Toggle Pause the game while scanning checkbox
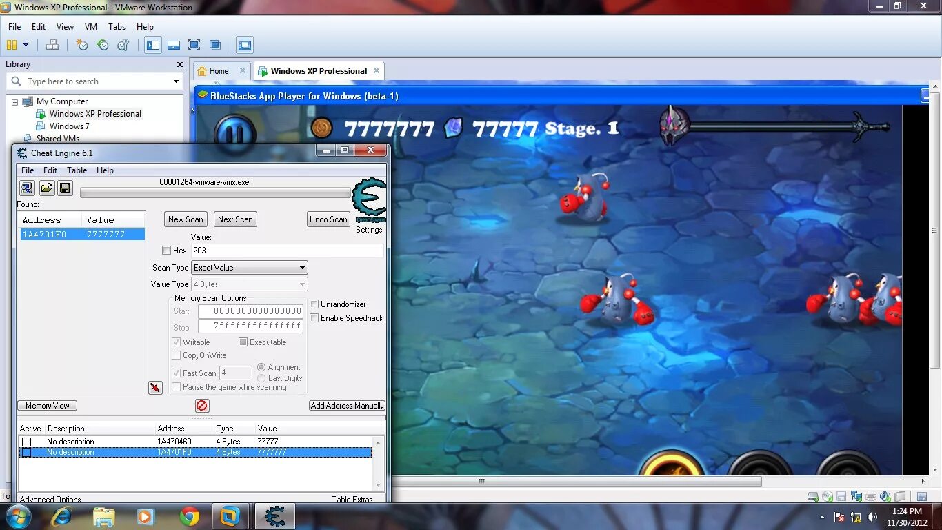942x530 pixels. coord(177,387)
